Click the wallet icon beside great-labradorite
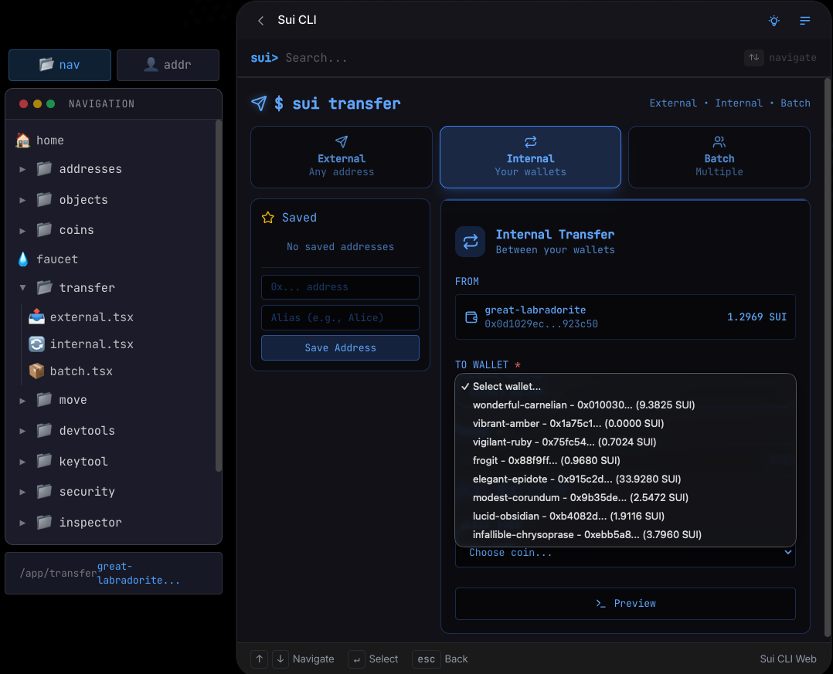Viewport: 833px width, 674px height. click(x=471, y=317)
